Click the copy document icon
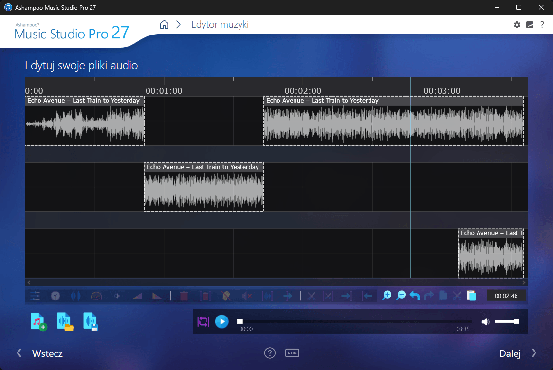The height and width of the screenshot is (370, 553). (x=443, y=295)
